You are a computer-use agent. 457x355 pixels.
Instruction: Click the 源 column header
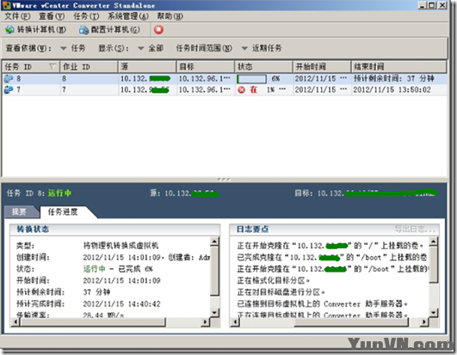(147, 67)
